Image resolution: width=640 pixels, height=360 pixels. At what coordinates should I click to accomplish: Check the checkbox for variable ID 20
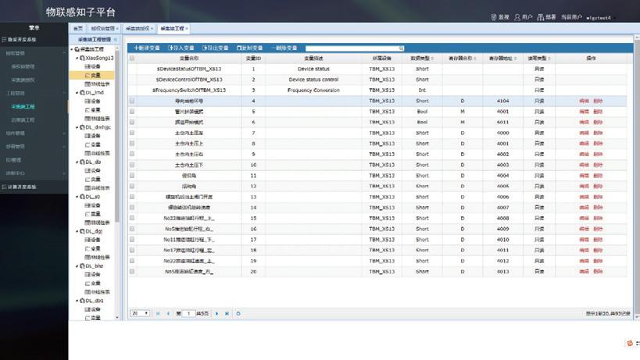coord(132,271)
